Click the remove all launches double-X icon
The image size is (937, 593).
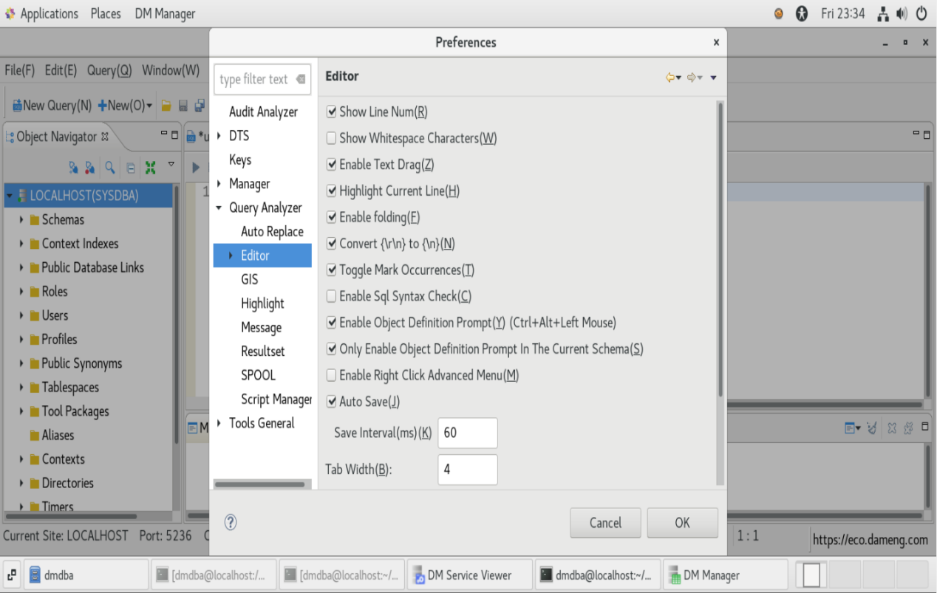click(x=908, y=428)
